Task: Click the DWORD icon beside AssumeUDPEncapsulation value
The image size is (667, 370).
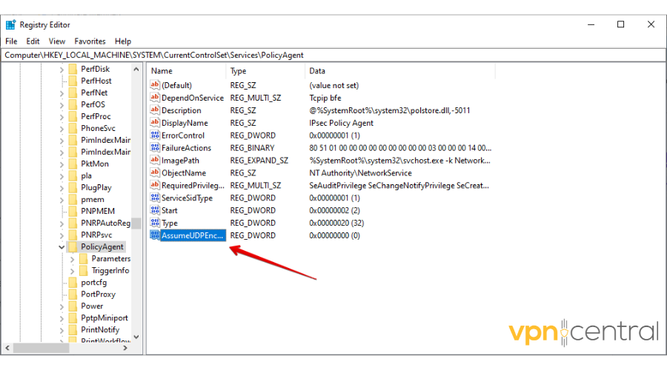Action: pos(155,235)
